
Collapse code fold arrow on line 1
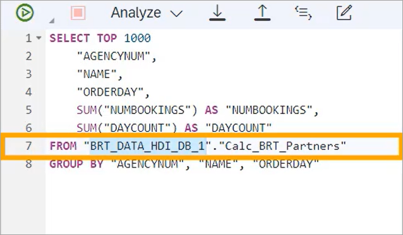tap(39, 38)
